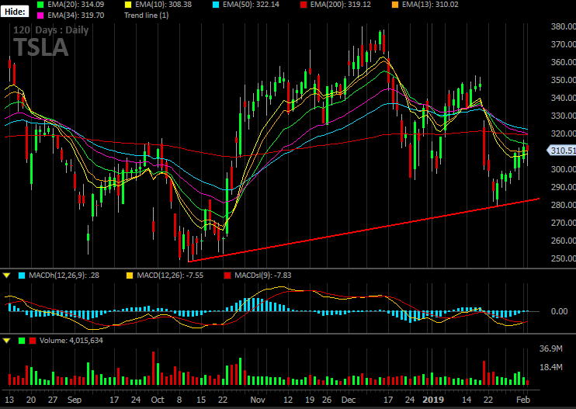
Task: Click the Dec date label on time axis
Action: click(349, 400)
